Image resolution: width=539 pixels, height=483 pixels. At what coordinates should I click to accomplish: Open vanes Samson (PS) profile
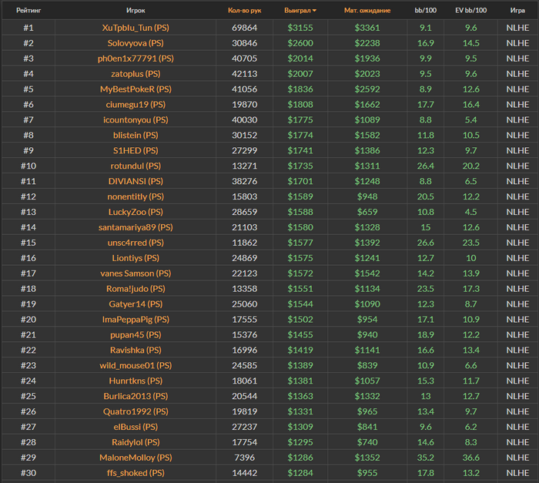tap(136, 273)
